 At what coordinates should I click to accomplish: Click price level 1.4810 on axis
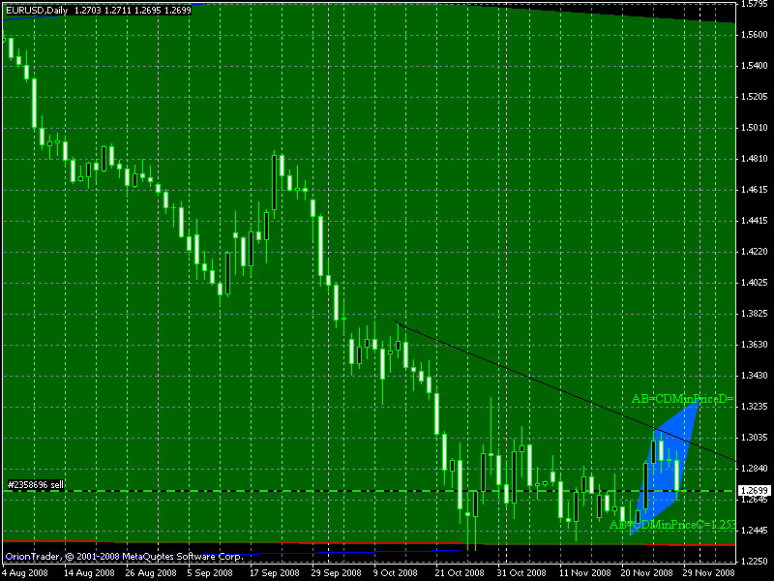click(755, 159)
